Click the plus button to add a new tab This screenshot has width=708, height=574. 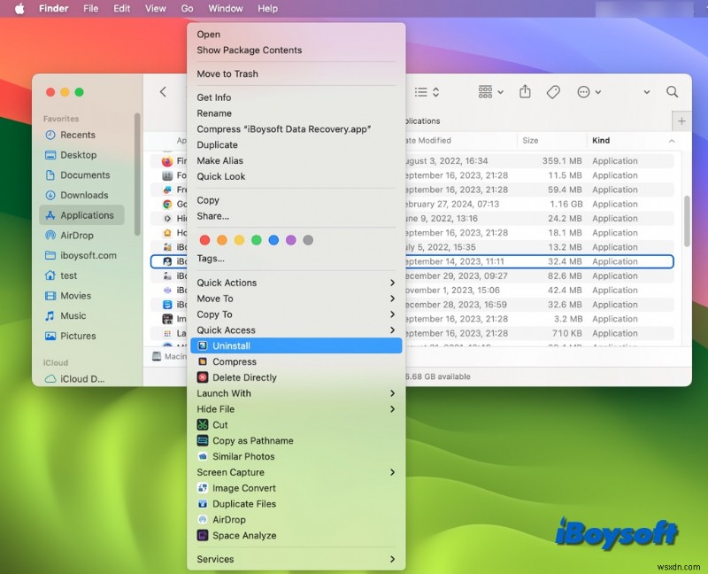click(681, 121)
